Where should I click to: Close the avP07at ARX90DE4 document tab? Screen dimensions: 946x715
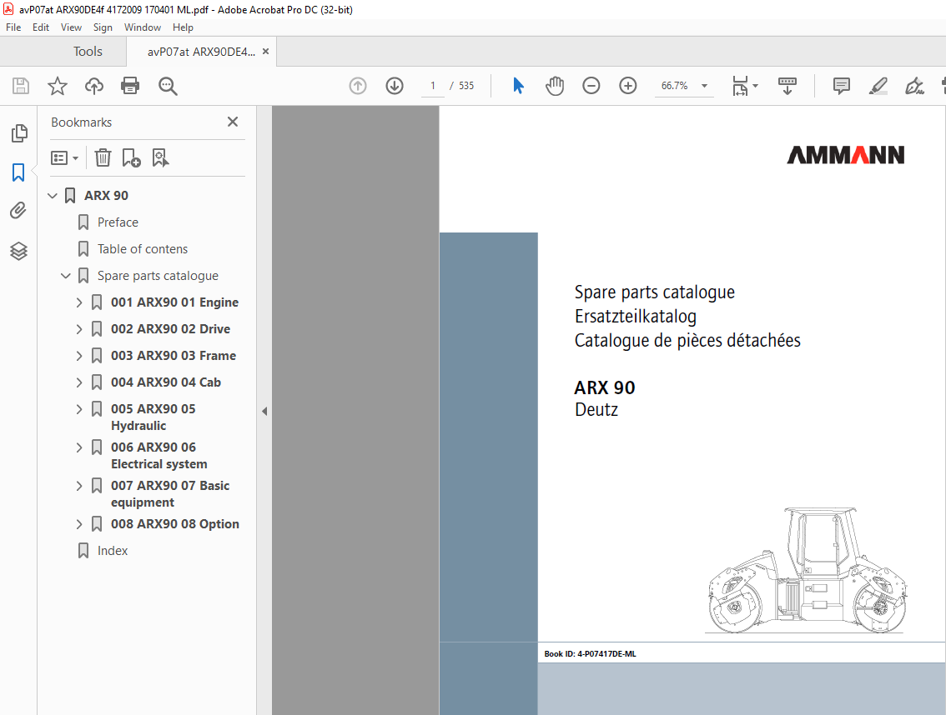(x=265, y=52)
